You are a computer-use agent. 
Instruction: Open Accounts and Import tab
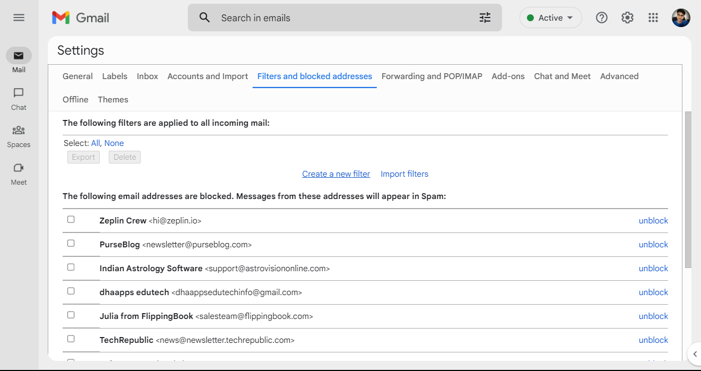tap(207, 76)
